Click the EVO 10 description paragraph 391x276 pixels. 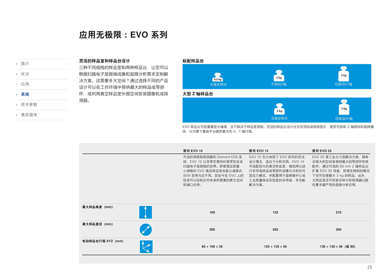pyautogui.click(x=213, y=171)
